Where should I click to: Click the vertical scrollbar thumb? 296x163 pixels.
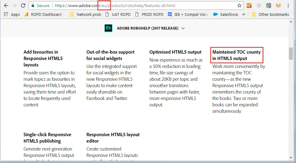coord(291,54)
